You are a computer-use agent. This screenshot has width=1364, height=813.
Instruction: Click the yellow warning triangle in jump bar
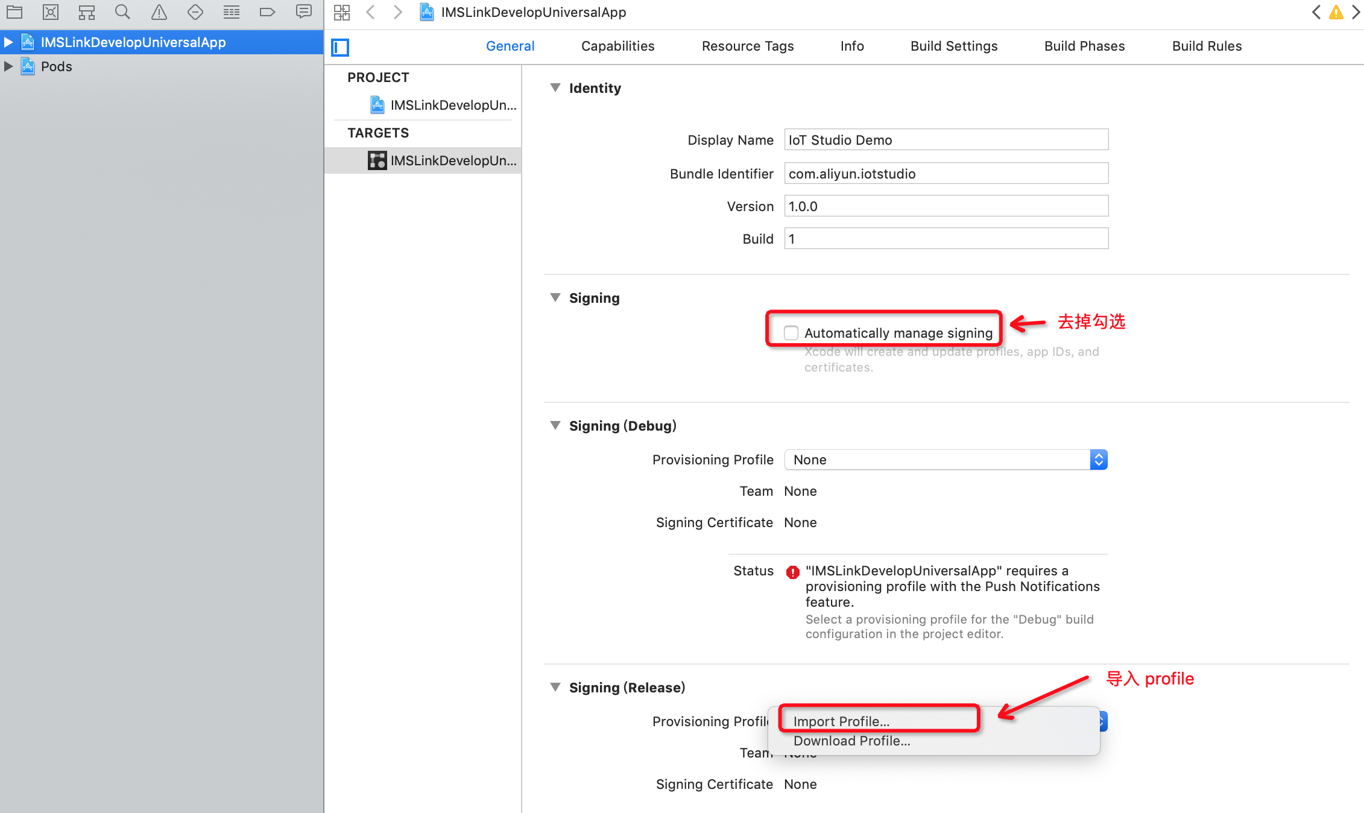(1336, 12)
